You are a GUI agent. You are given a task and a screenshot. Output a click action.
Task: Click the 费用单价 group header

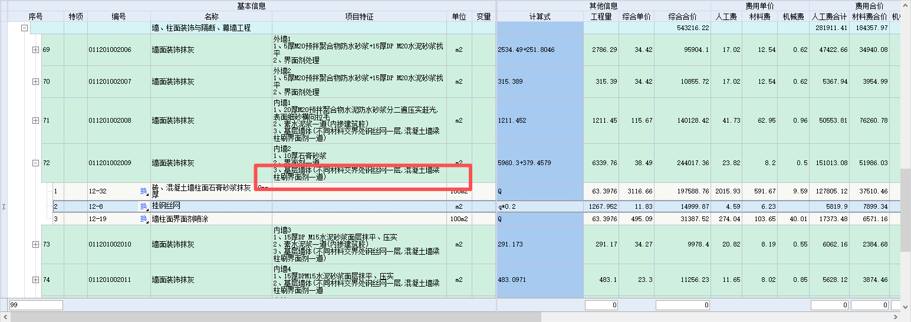coord(760,6)
